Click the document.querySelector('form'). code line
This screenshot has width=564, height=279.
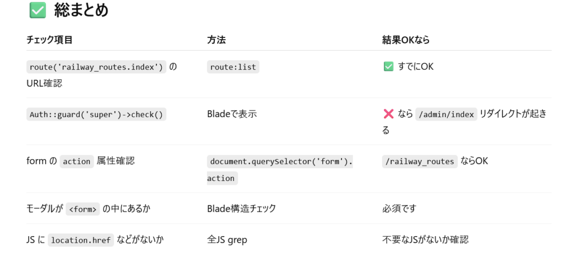coord(280,161)
